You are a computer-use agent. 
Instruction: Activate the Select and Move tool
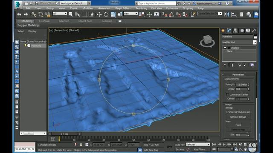point(99,14)
